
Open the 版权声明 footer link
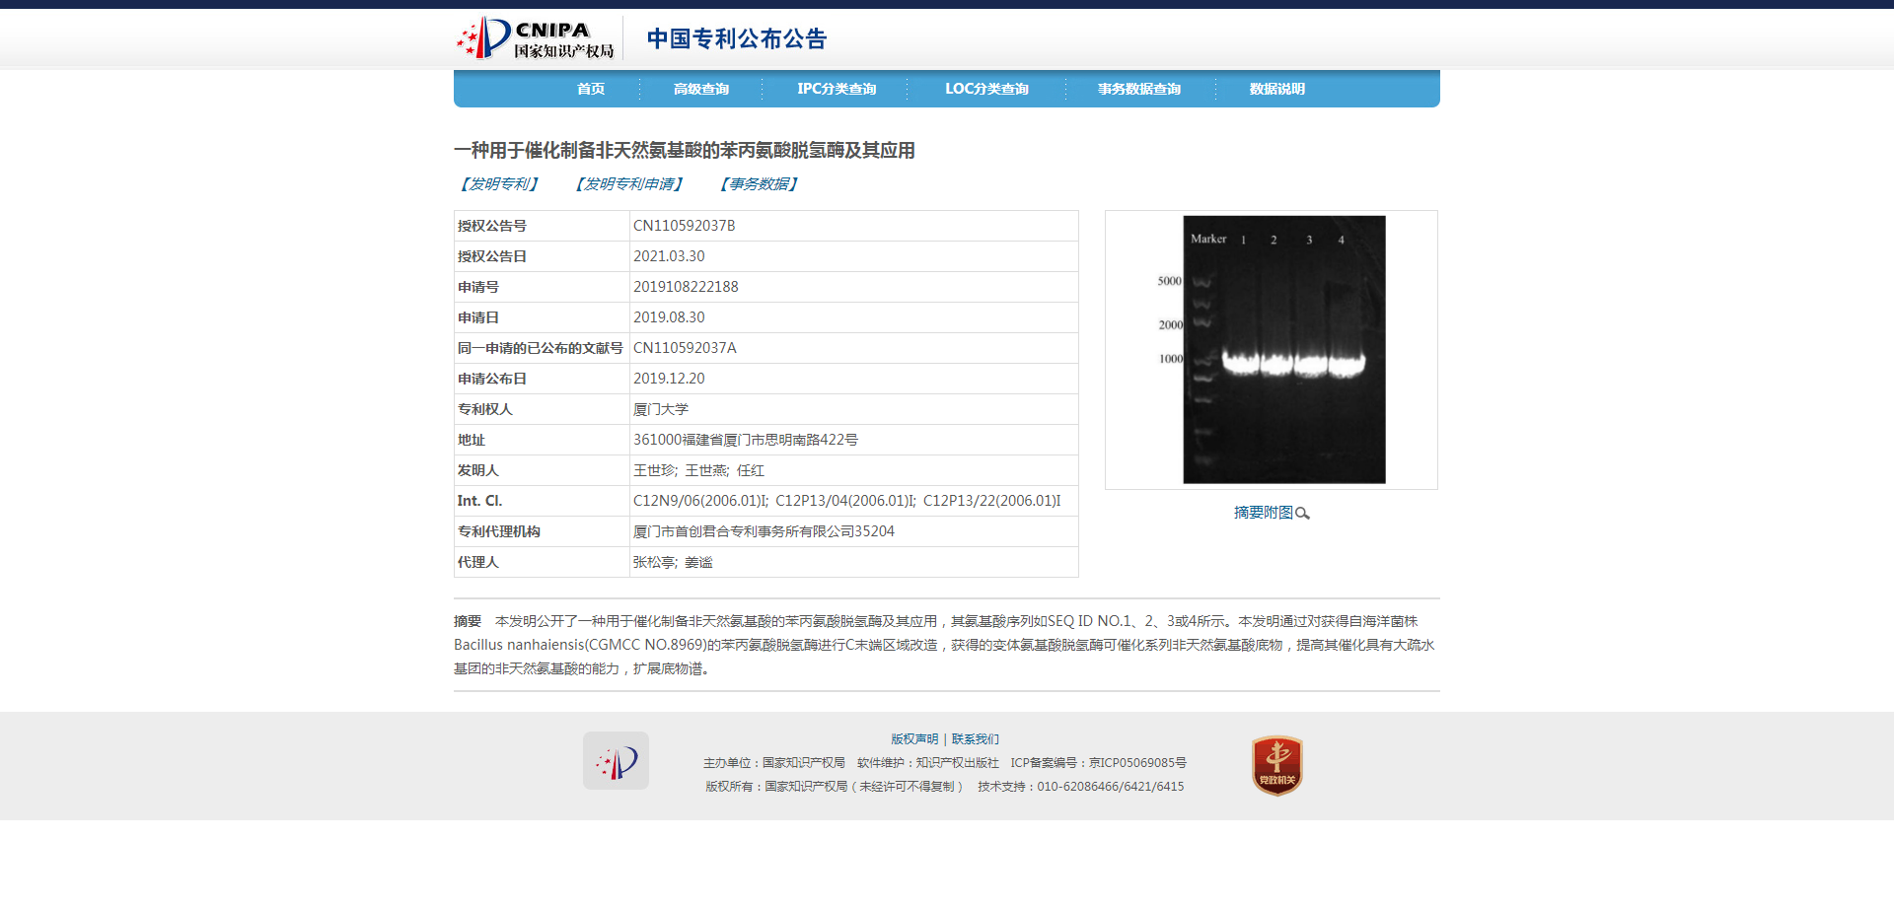914,739
